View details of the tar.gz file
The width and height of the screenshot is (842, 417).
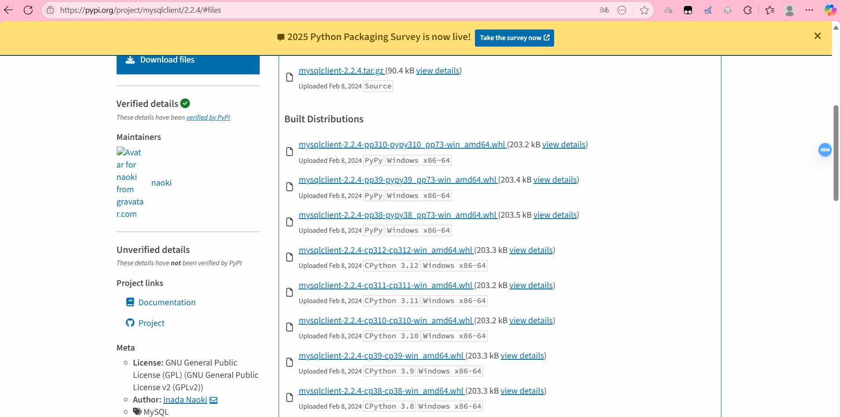pos(438,71)
